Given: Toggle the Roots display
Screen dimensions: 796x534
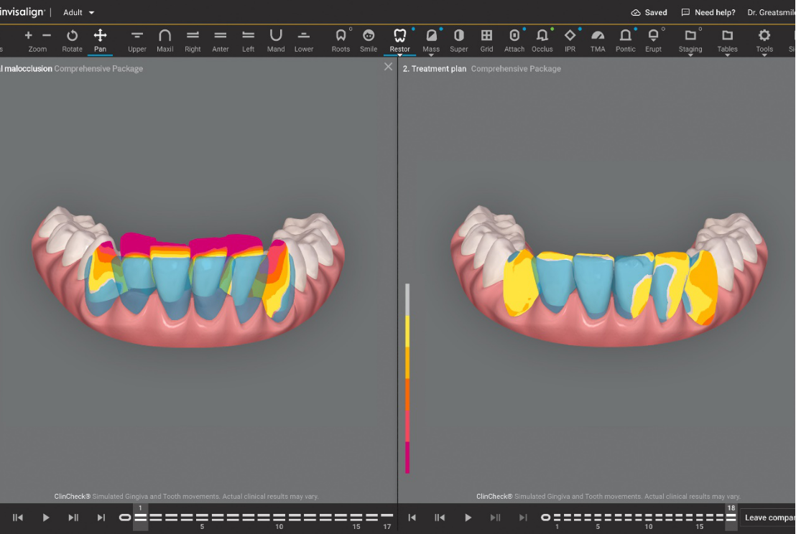Looking at the screenshot, I should pyautogui.click(x=341, y=41).
